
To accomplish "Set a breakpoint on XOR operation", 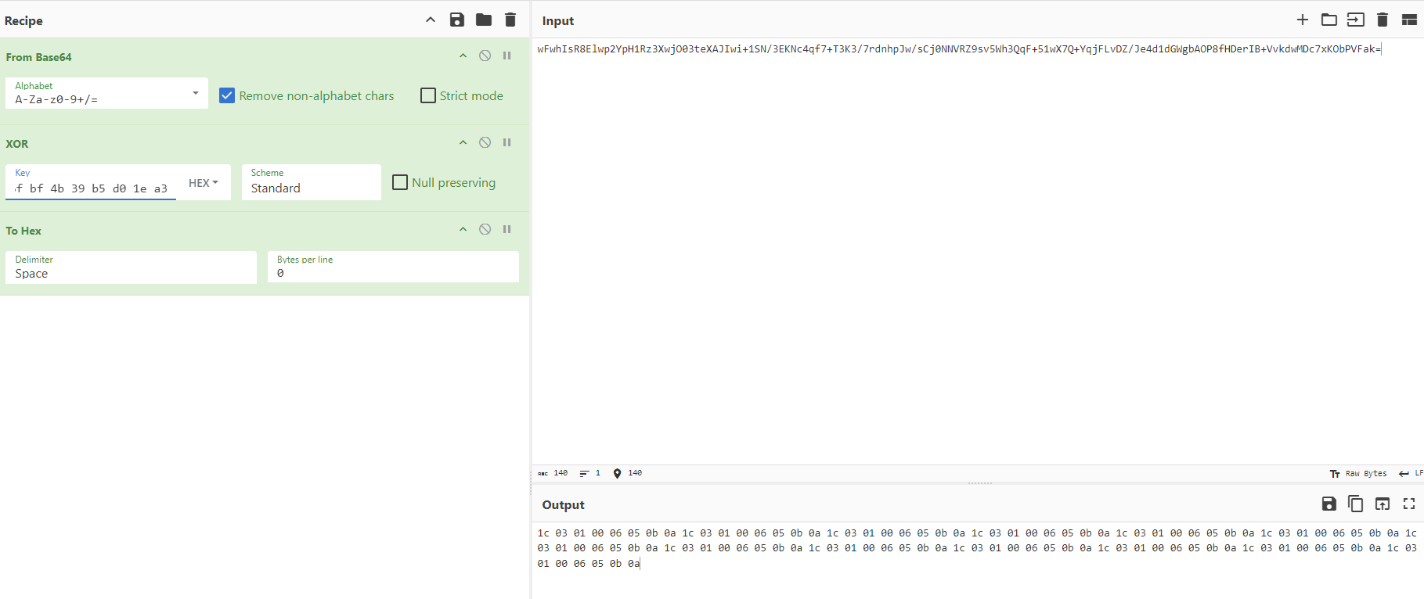I will tap(507, 142).
